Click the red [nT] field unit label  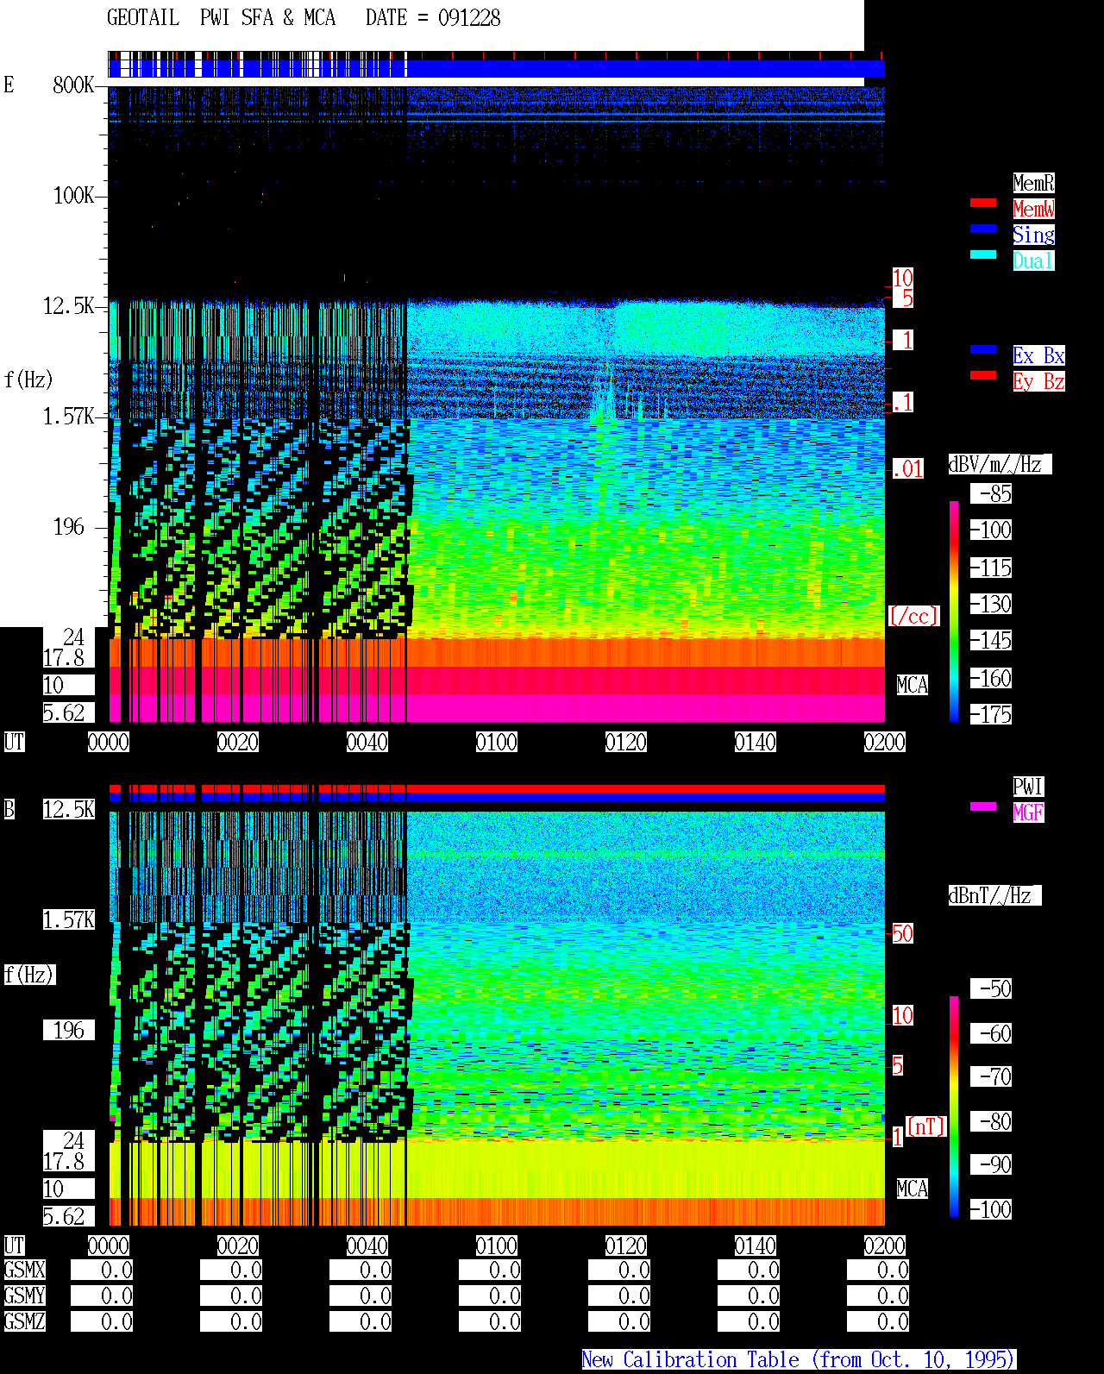926,1126
